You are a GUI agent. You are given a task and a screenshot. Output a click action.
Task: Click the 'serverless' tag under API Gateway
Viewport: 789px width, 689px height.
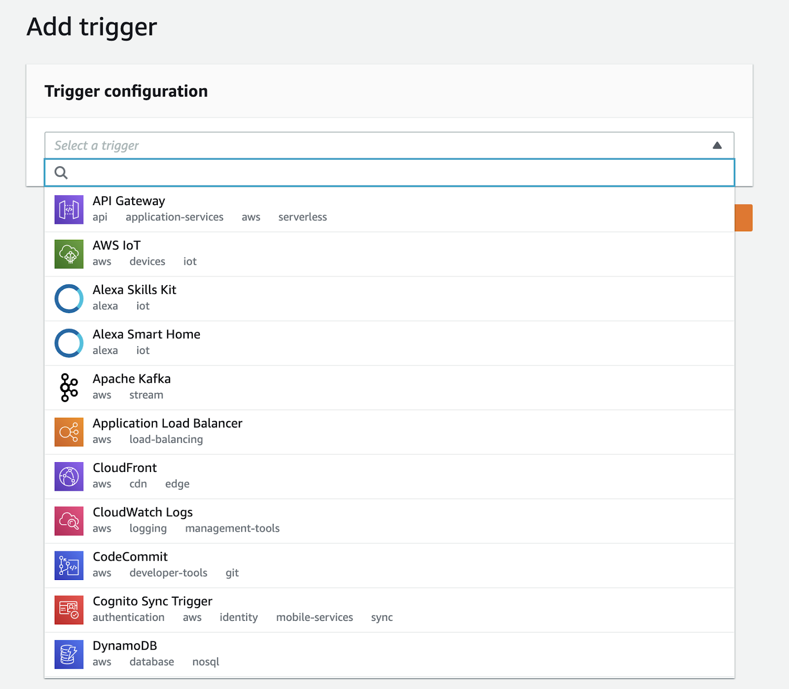pyautogui.click(x=302, y=217)
